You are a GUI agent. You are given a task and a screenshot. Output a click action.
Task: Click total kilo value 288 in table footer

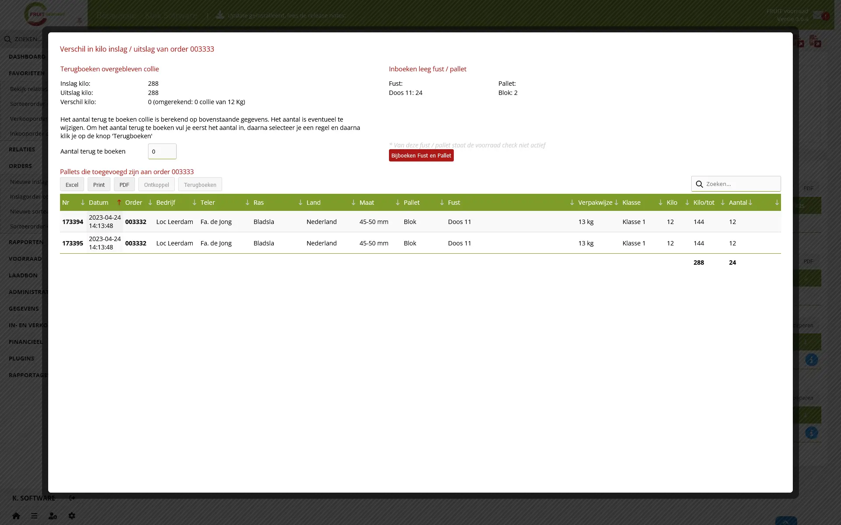[699, 262]
